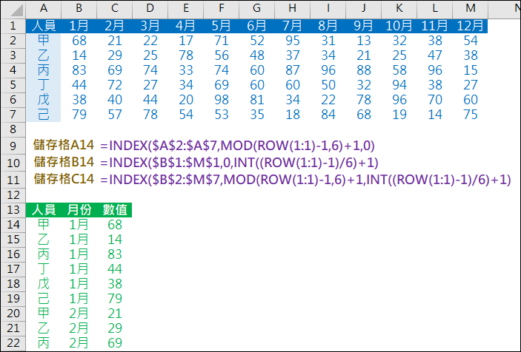
Task: Select cell A17 containing 丁
Action: point(44,268)
